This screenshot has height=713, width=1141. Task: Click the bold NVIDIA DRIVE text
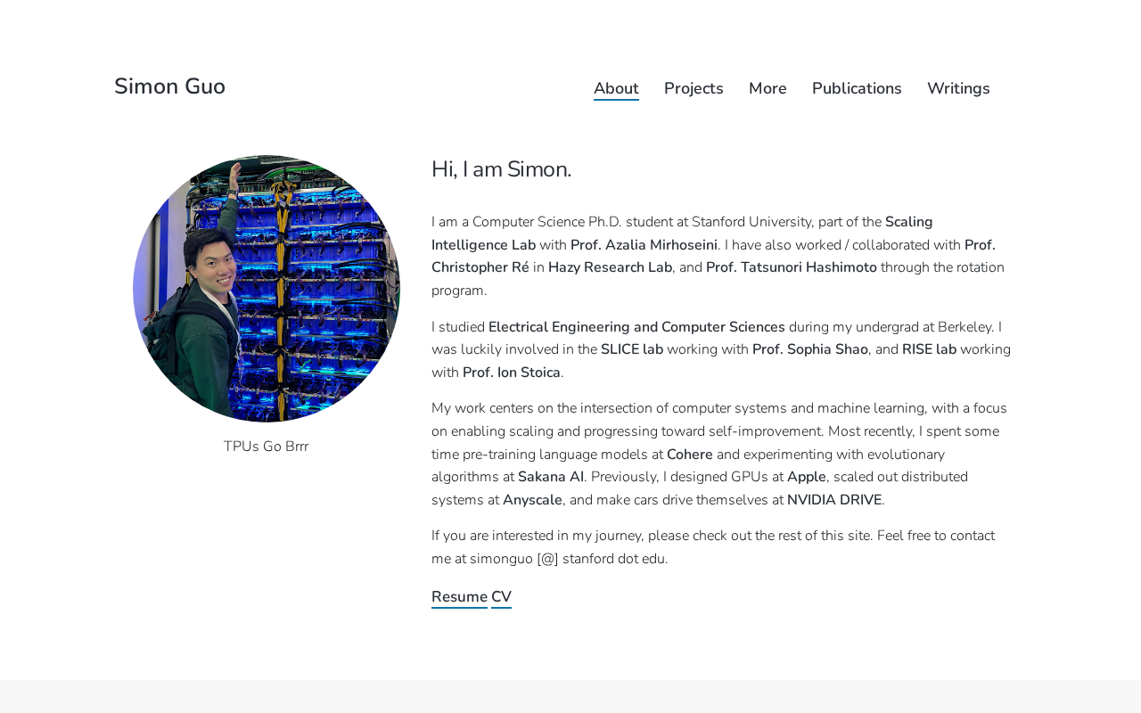tap(833, 500)
